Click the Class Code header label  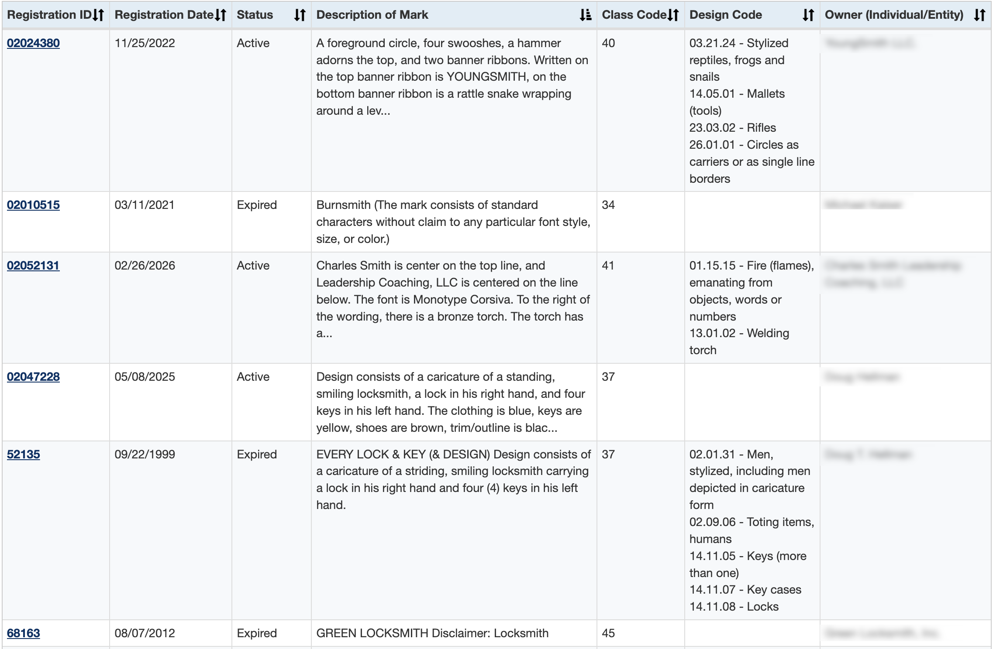634,15
